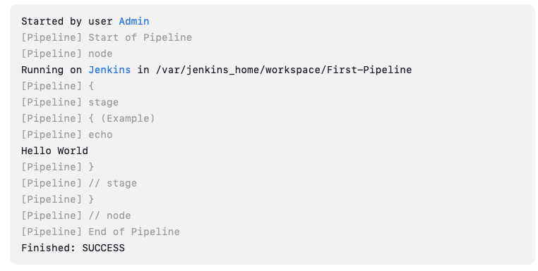Select the "// node" comment log line
538x271 pixels.
76,215
